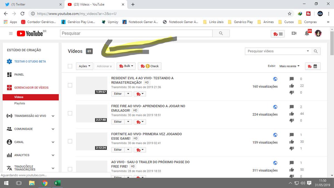Viewport: 334px width, 188px height.
Task: Click Testar o Studio Beta
Action: 30,62
